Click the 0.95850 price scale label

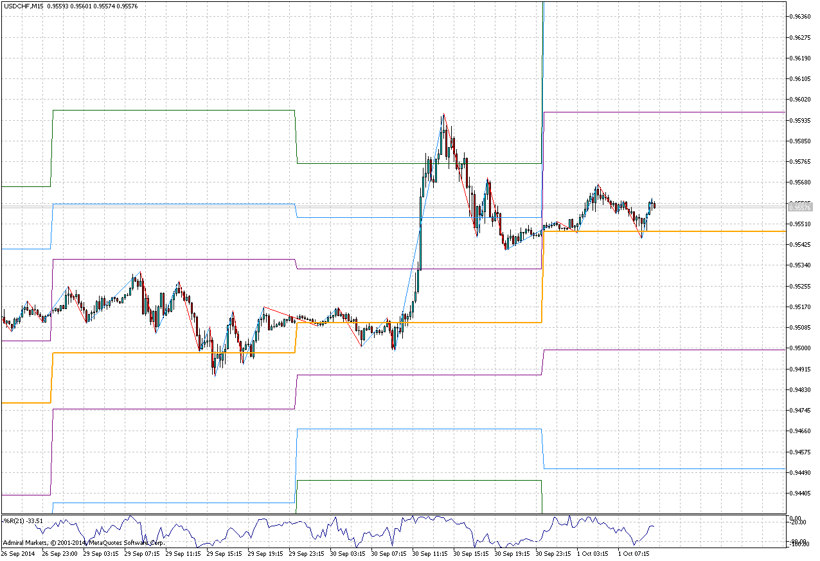[801, 141]
